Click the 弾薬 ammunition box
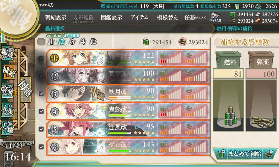This screenshot has width=279, height=167. tap(261, 60)
